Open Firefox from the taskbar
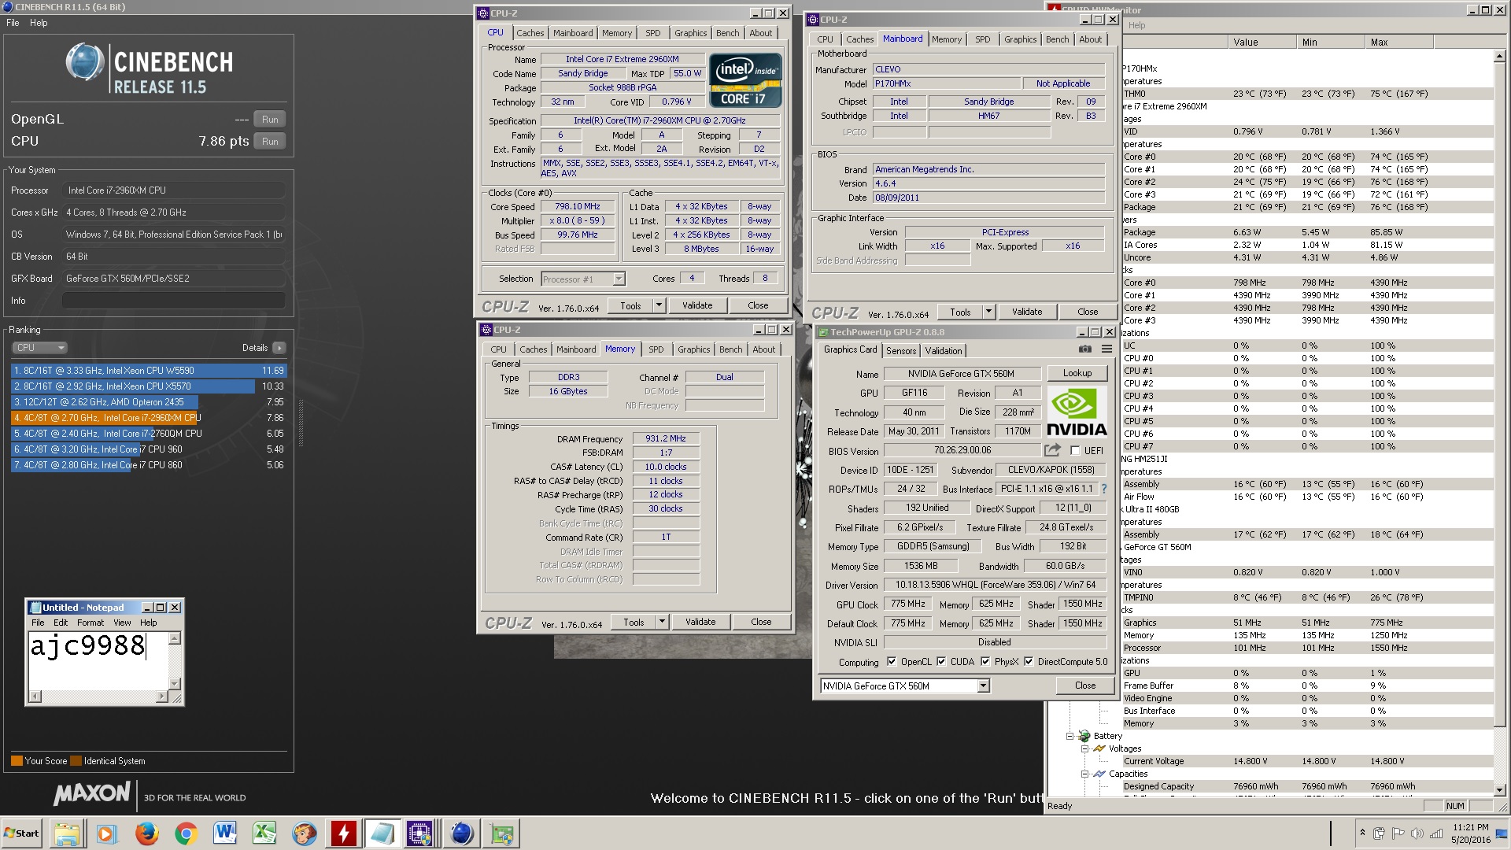This screenshot has width=1511, height=850. click(146, 833)
